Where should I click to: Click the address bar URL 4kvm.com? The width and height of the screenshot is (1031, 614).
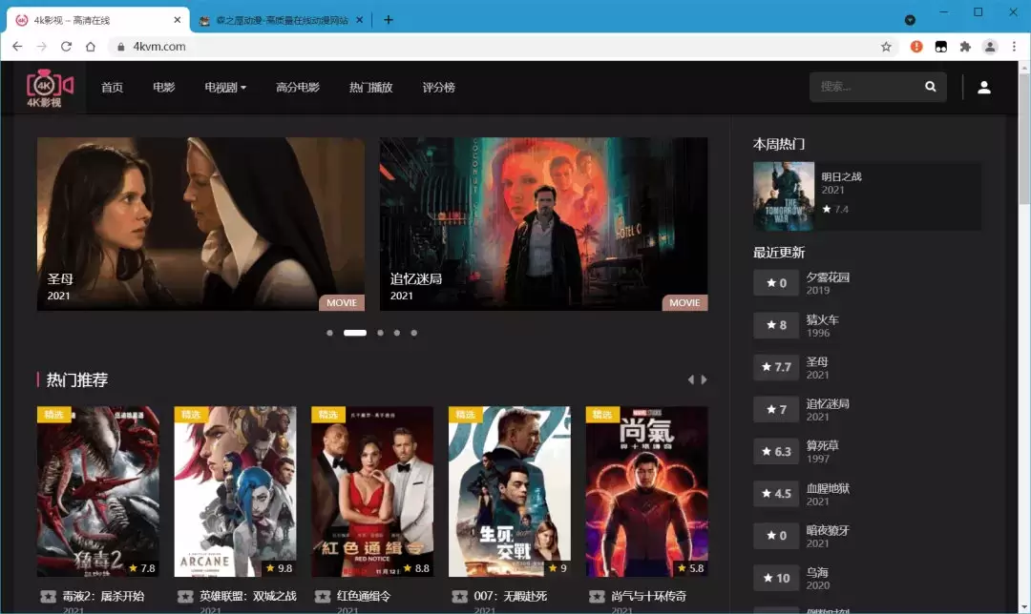pos(159,47)
